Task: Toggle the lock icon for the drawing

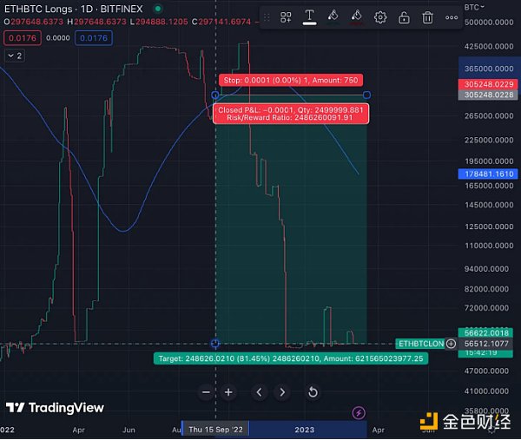Action: (404, 16)
